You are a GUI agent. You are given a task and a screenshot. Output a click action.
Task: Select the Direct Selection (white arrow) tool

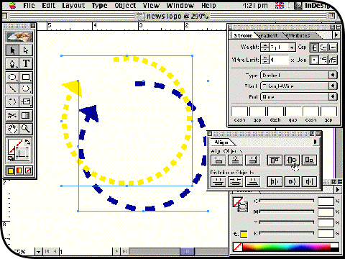point(26,50)
